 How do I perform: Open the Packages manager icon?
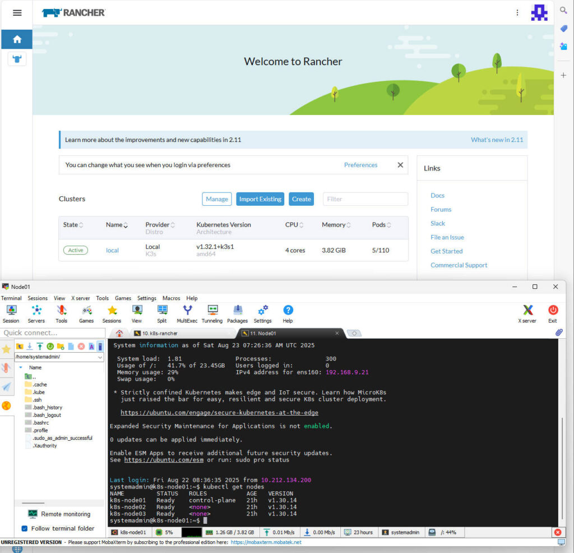point(237,313)
